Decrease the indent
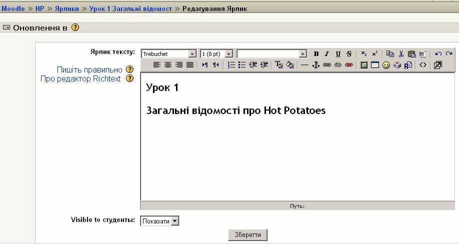The image size is (459, 244). point(253,65)
